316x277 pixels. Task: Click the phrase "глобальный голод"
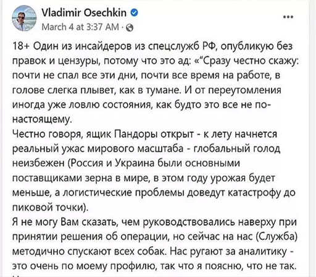pyautogui.click(x=237, y=149)
